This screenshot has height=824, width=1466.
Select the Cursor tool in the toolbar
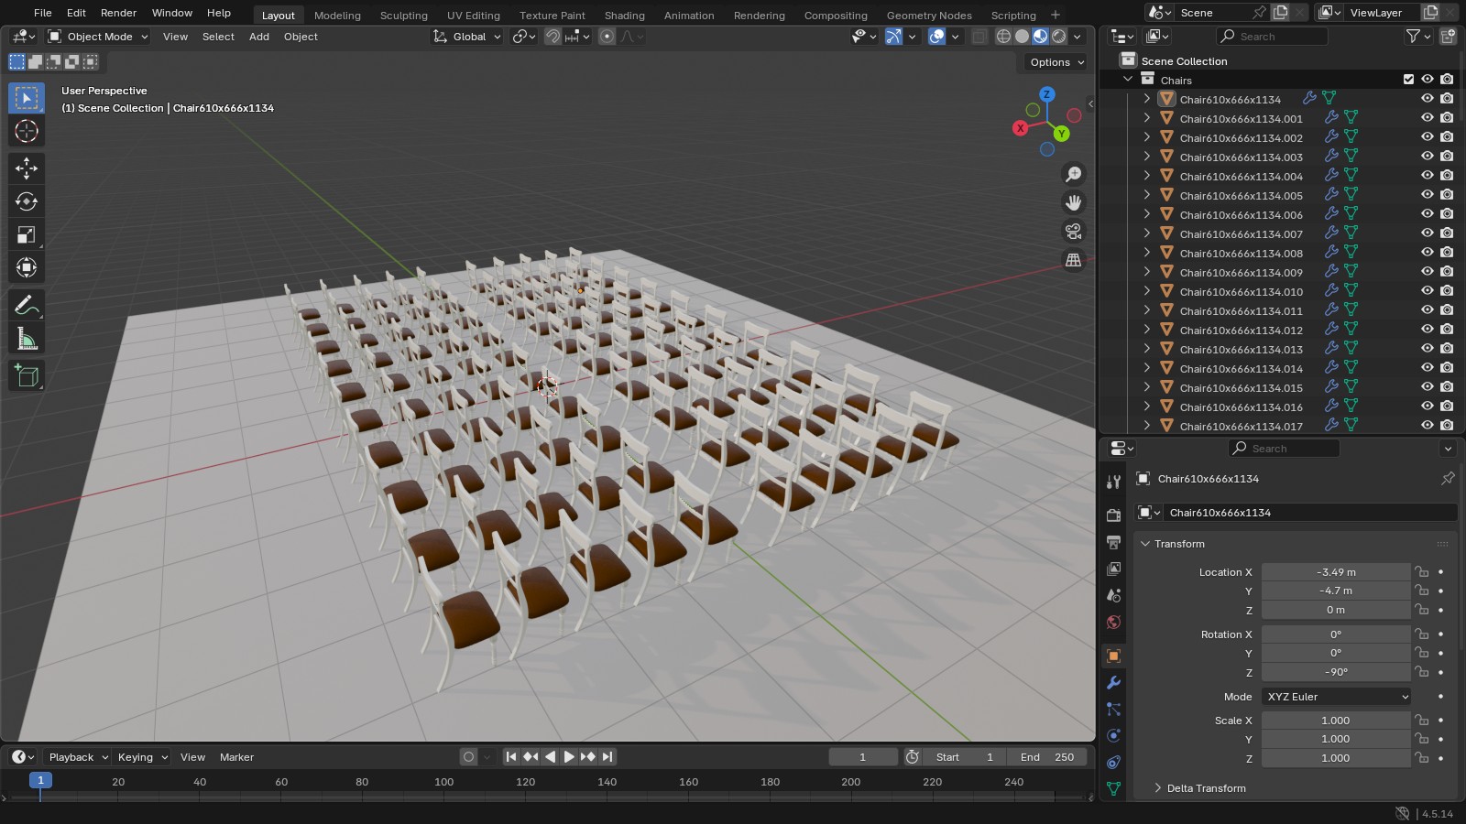[x=27, y=131]
